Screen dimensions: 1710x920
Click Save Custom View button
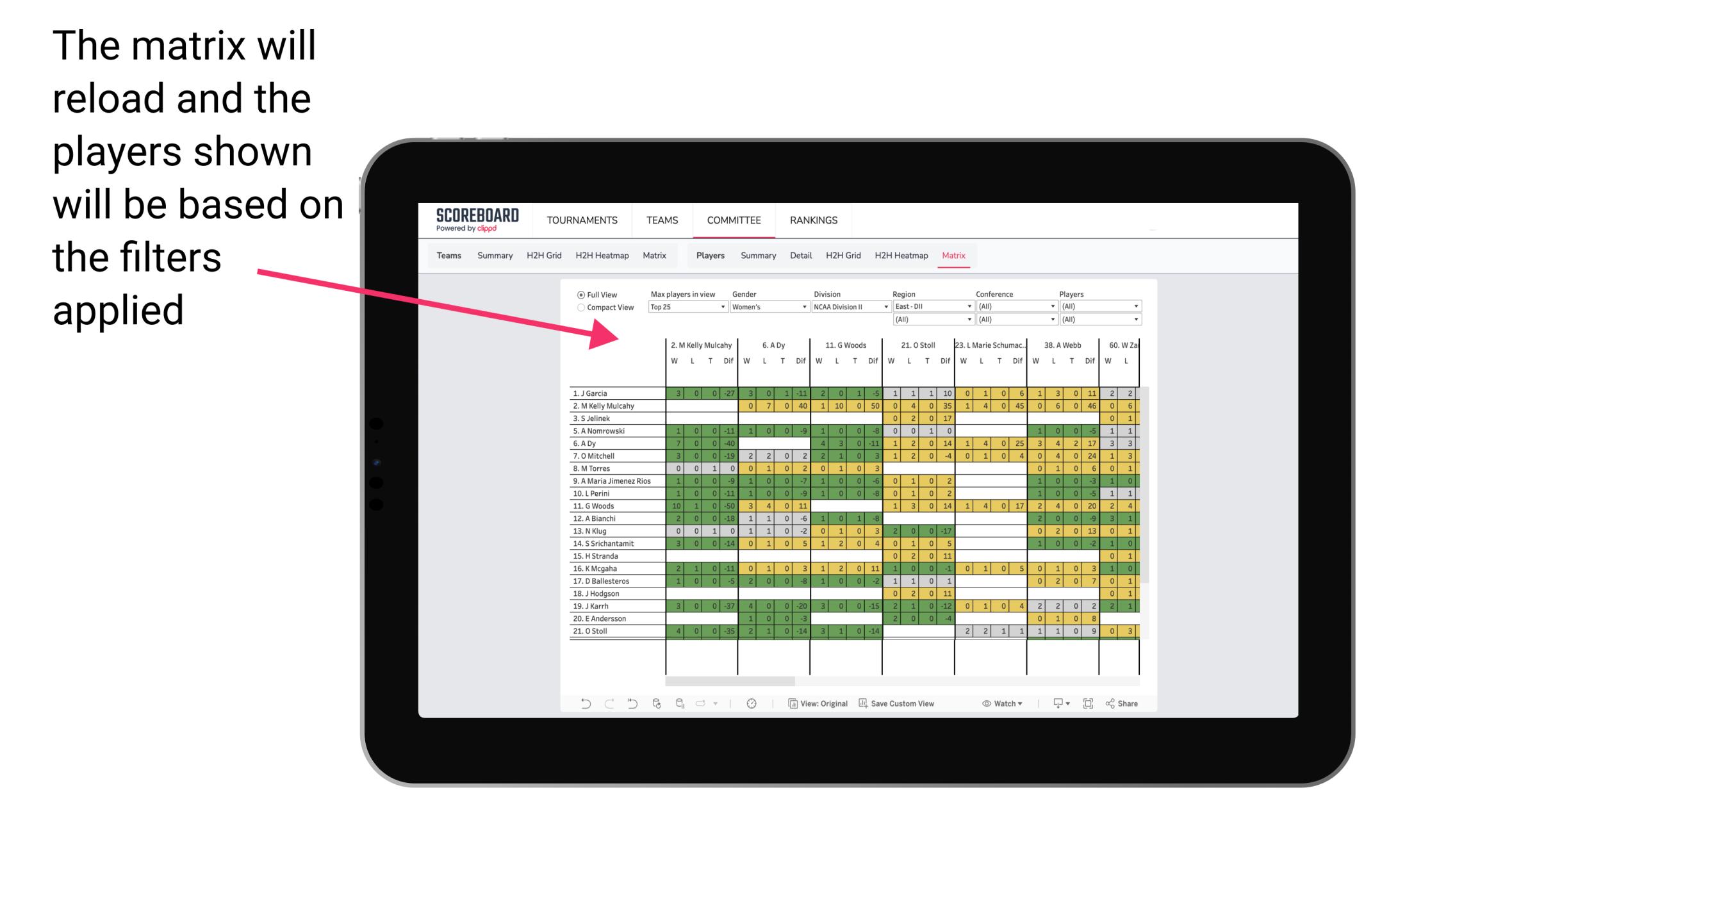point(897,702)
